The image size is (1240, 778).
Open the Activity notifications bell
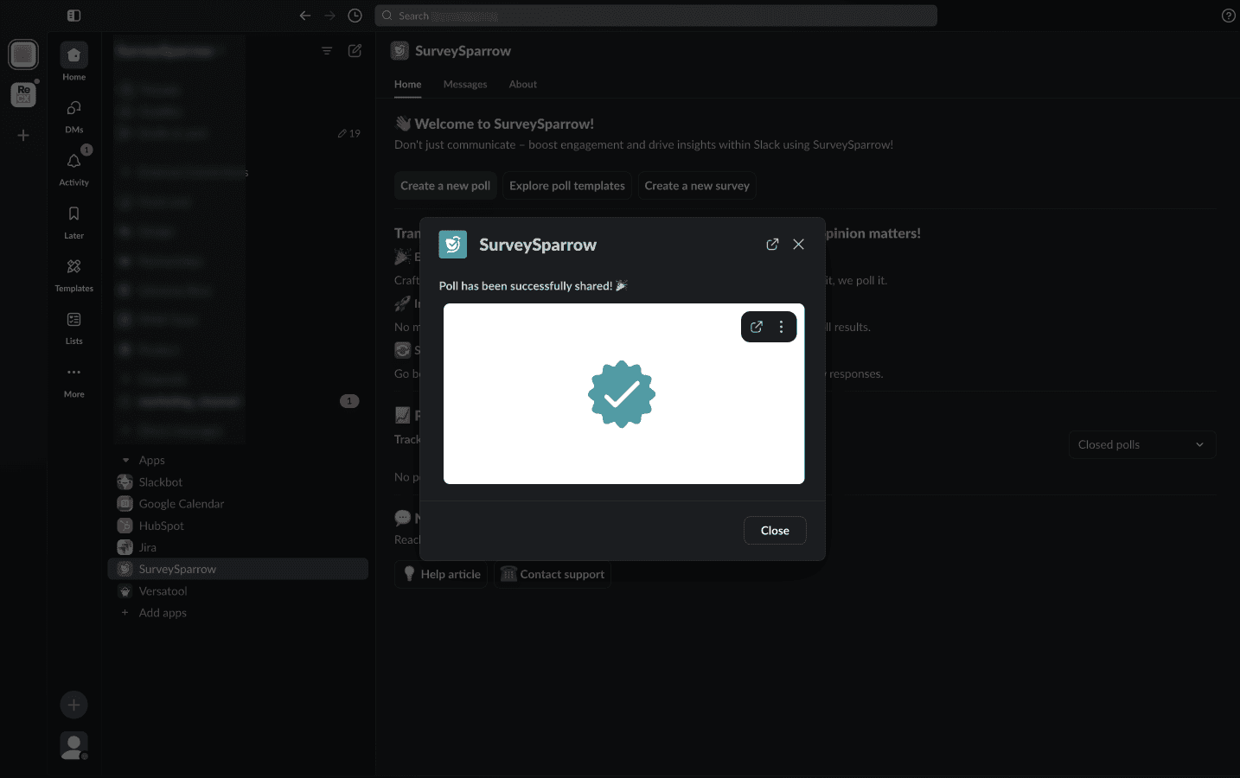pyautogui.click(x=74, y=162)
